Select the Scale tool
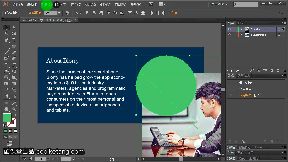Screen dimensions: 288x162 pos(14,65)
